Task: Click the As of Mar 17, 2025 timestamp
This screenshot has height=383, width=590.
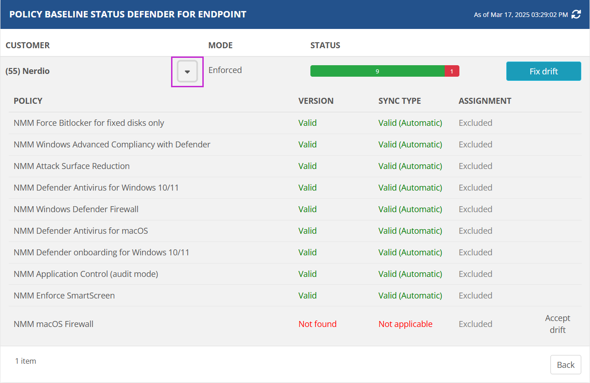Action: point(521,15)
